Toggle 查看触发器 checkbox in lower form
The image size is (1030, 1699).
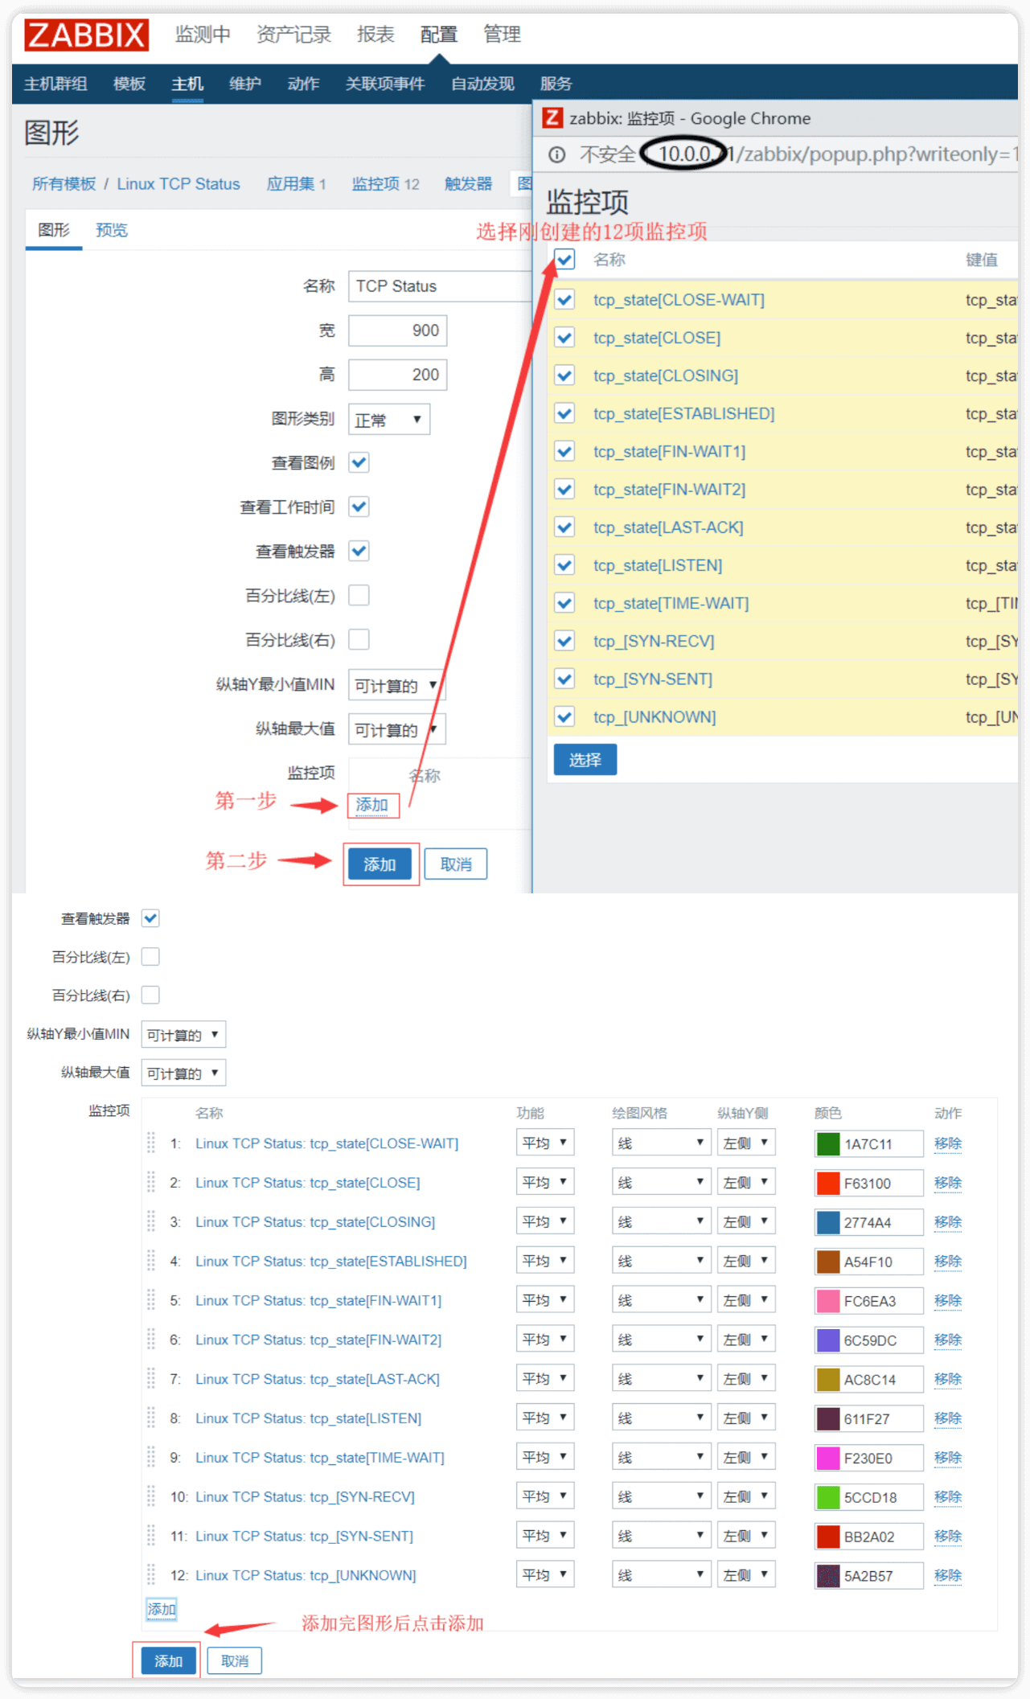[150, 917]
